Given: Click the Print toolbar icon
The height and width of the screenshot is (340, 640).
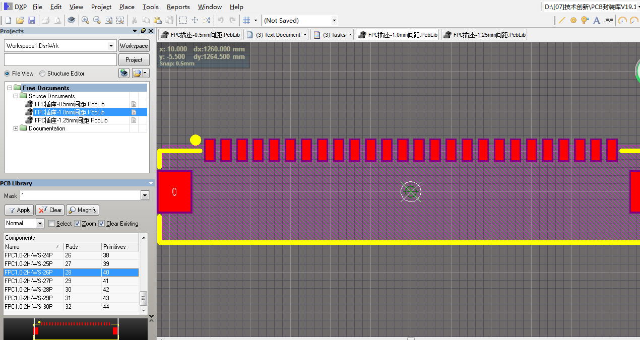Looking at the screenshot, I should (45, 20).
